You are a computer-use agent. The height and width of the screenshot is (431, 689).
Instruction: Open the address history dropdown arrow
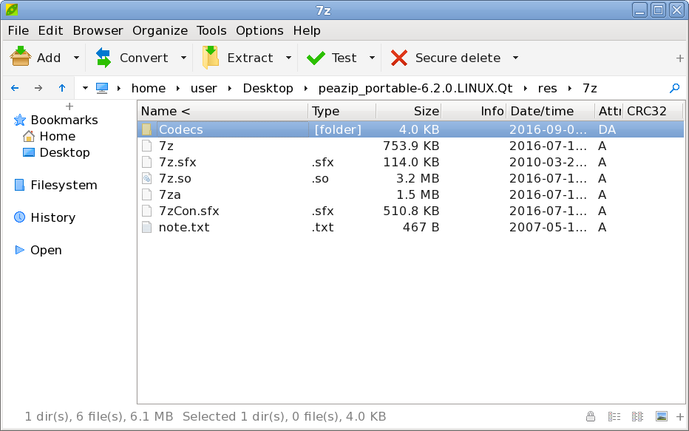pyautogui.click(x=85, y=88)
